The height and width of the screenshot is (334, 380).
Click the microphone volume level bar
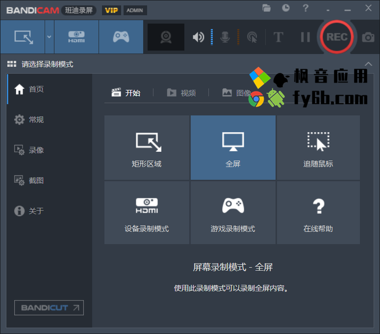(238, 37)
